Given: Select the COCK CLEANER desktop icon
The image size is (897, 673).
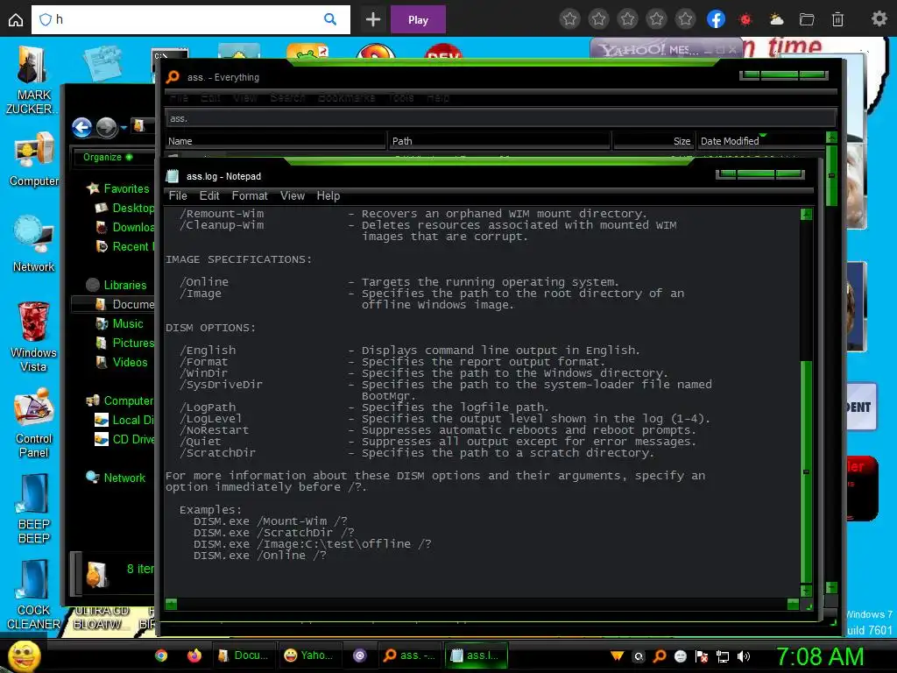Looking at the screenshot, I should coord(34,595).
